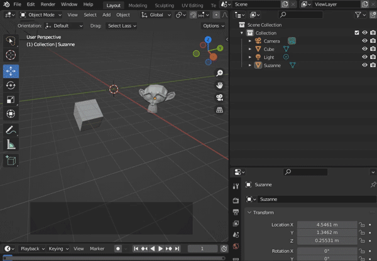The image size is (377, 261).
Task: Click the Location Z value field
Action: (327, 240)
